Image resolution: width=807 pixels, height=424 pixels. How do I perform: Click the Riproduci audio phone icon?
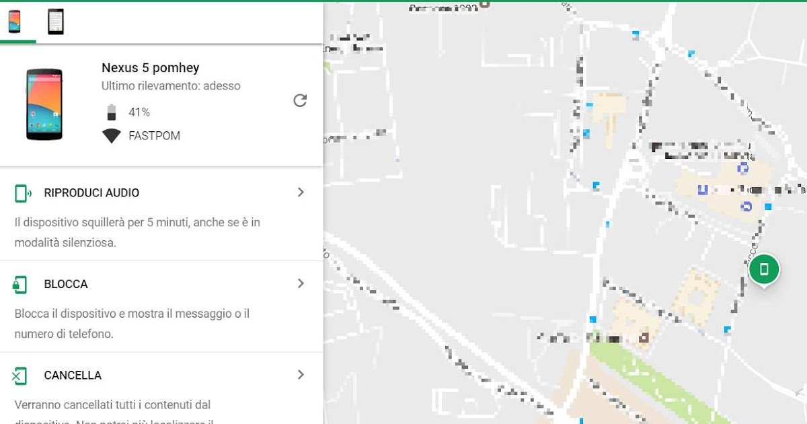point(22,194)
